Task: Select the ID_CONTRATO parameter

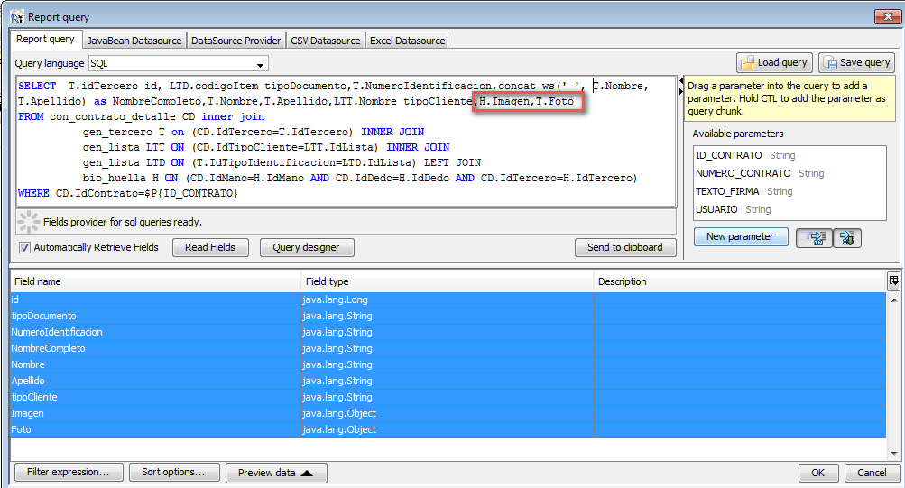Action: pos(729,155)
